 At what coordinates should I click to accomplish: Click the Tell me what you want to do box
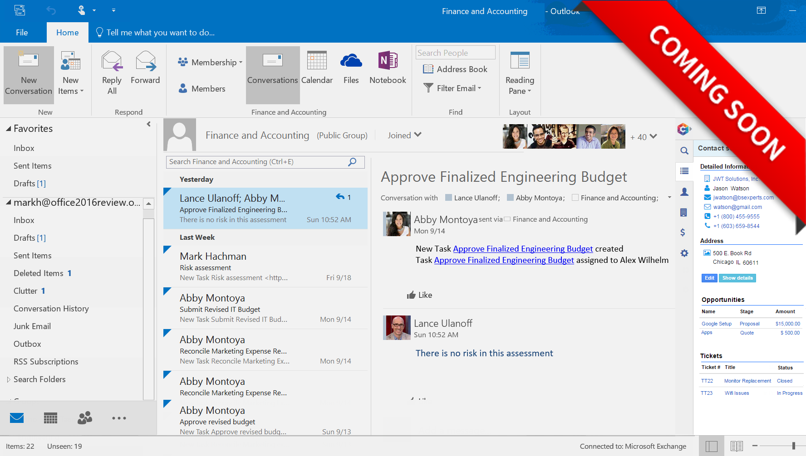[x=155, y=33]
